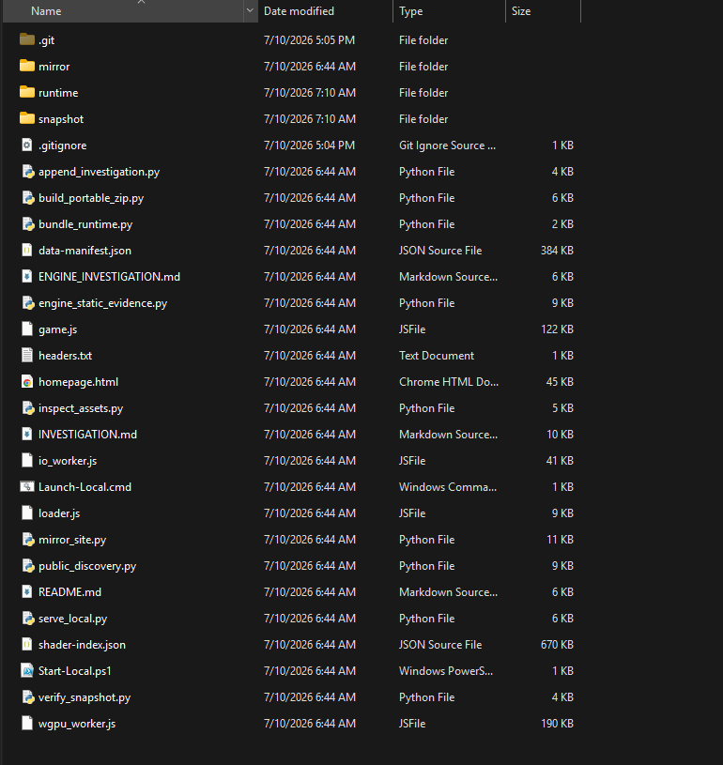Select the file name .gitignore
This screenshot has height=765, width=723.
point(63,145)
